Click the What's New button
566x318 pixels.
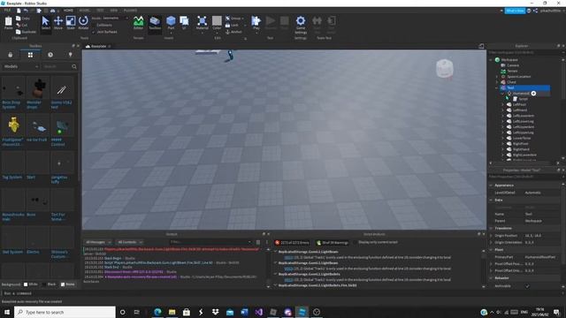[515, 11]
